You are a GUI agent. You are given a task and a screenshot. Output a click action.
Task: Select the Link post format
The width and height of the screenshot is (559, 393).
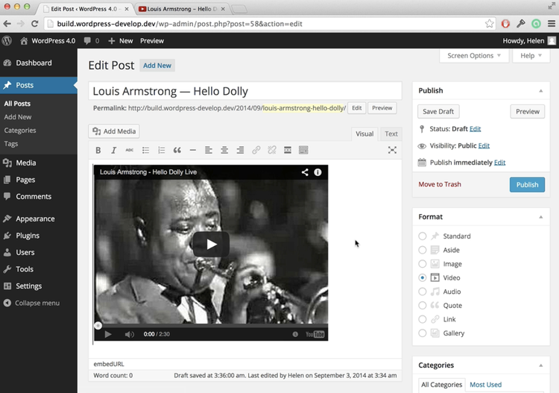point(422,319)
